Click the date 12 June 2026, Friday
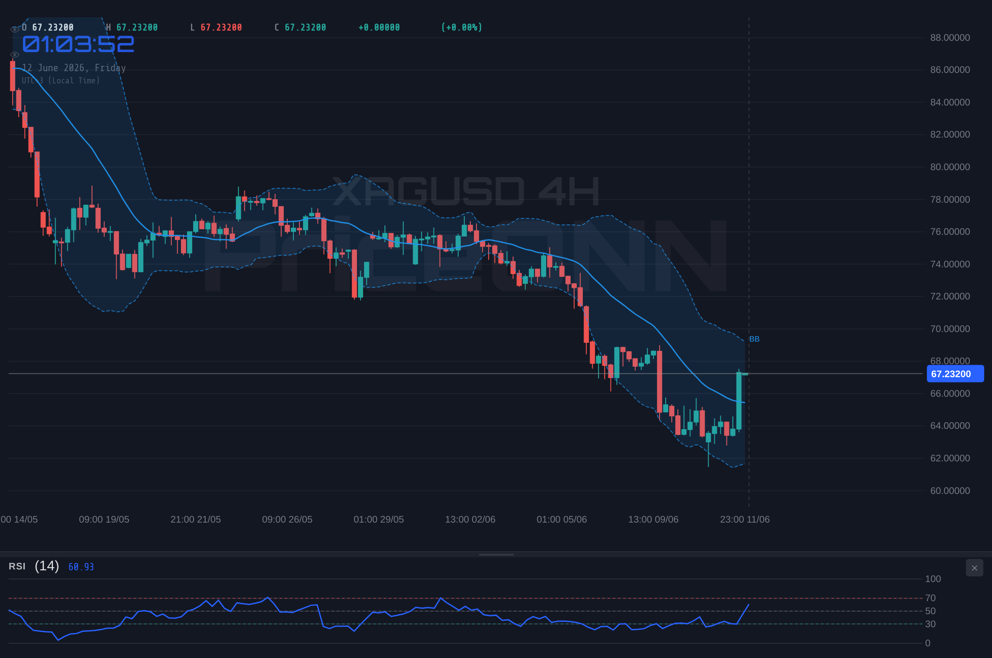Screen dimensions: 992x658 [74, 68]
